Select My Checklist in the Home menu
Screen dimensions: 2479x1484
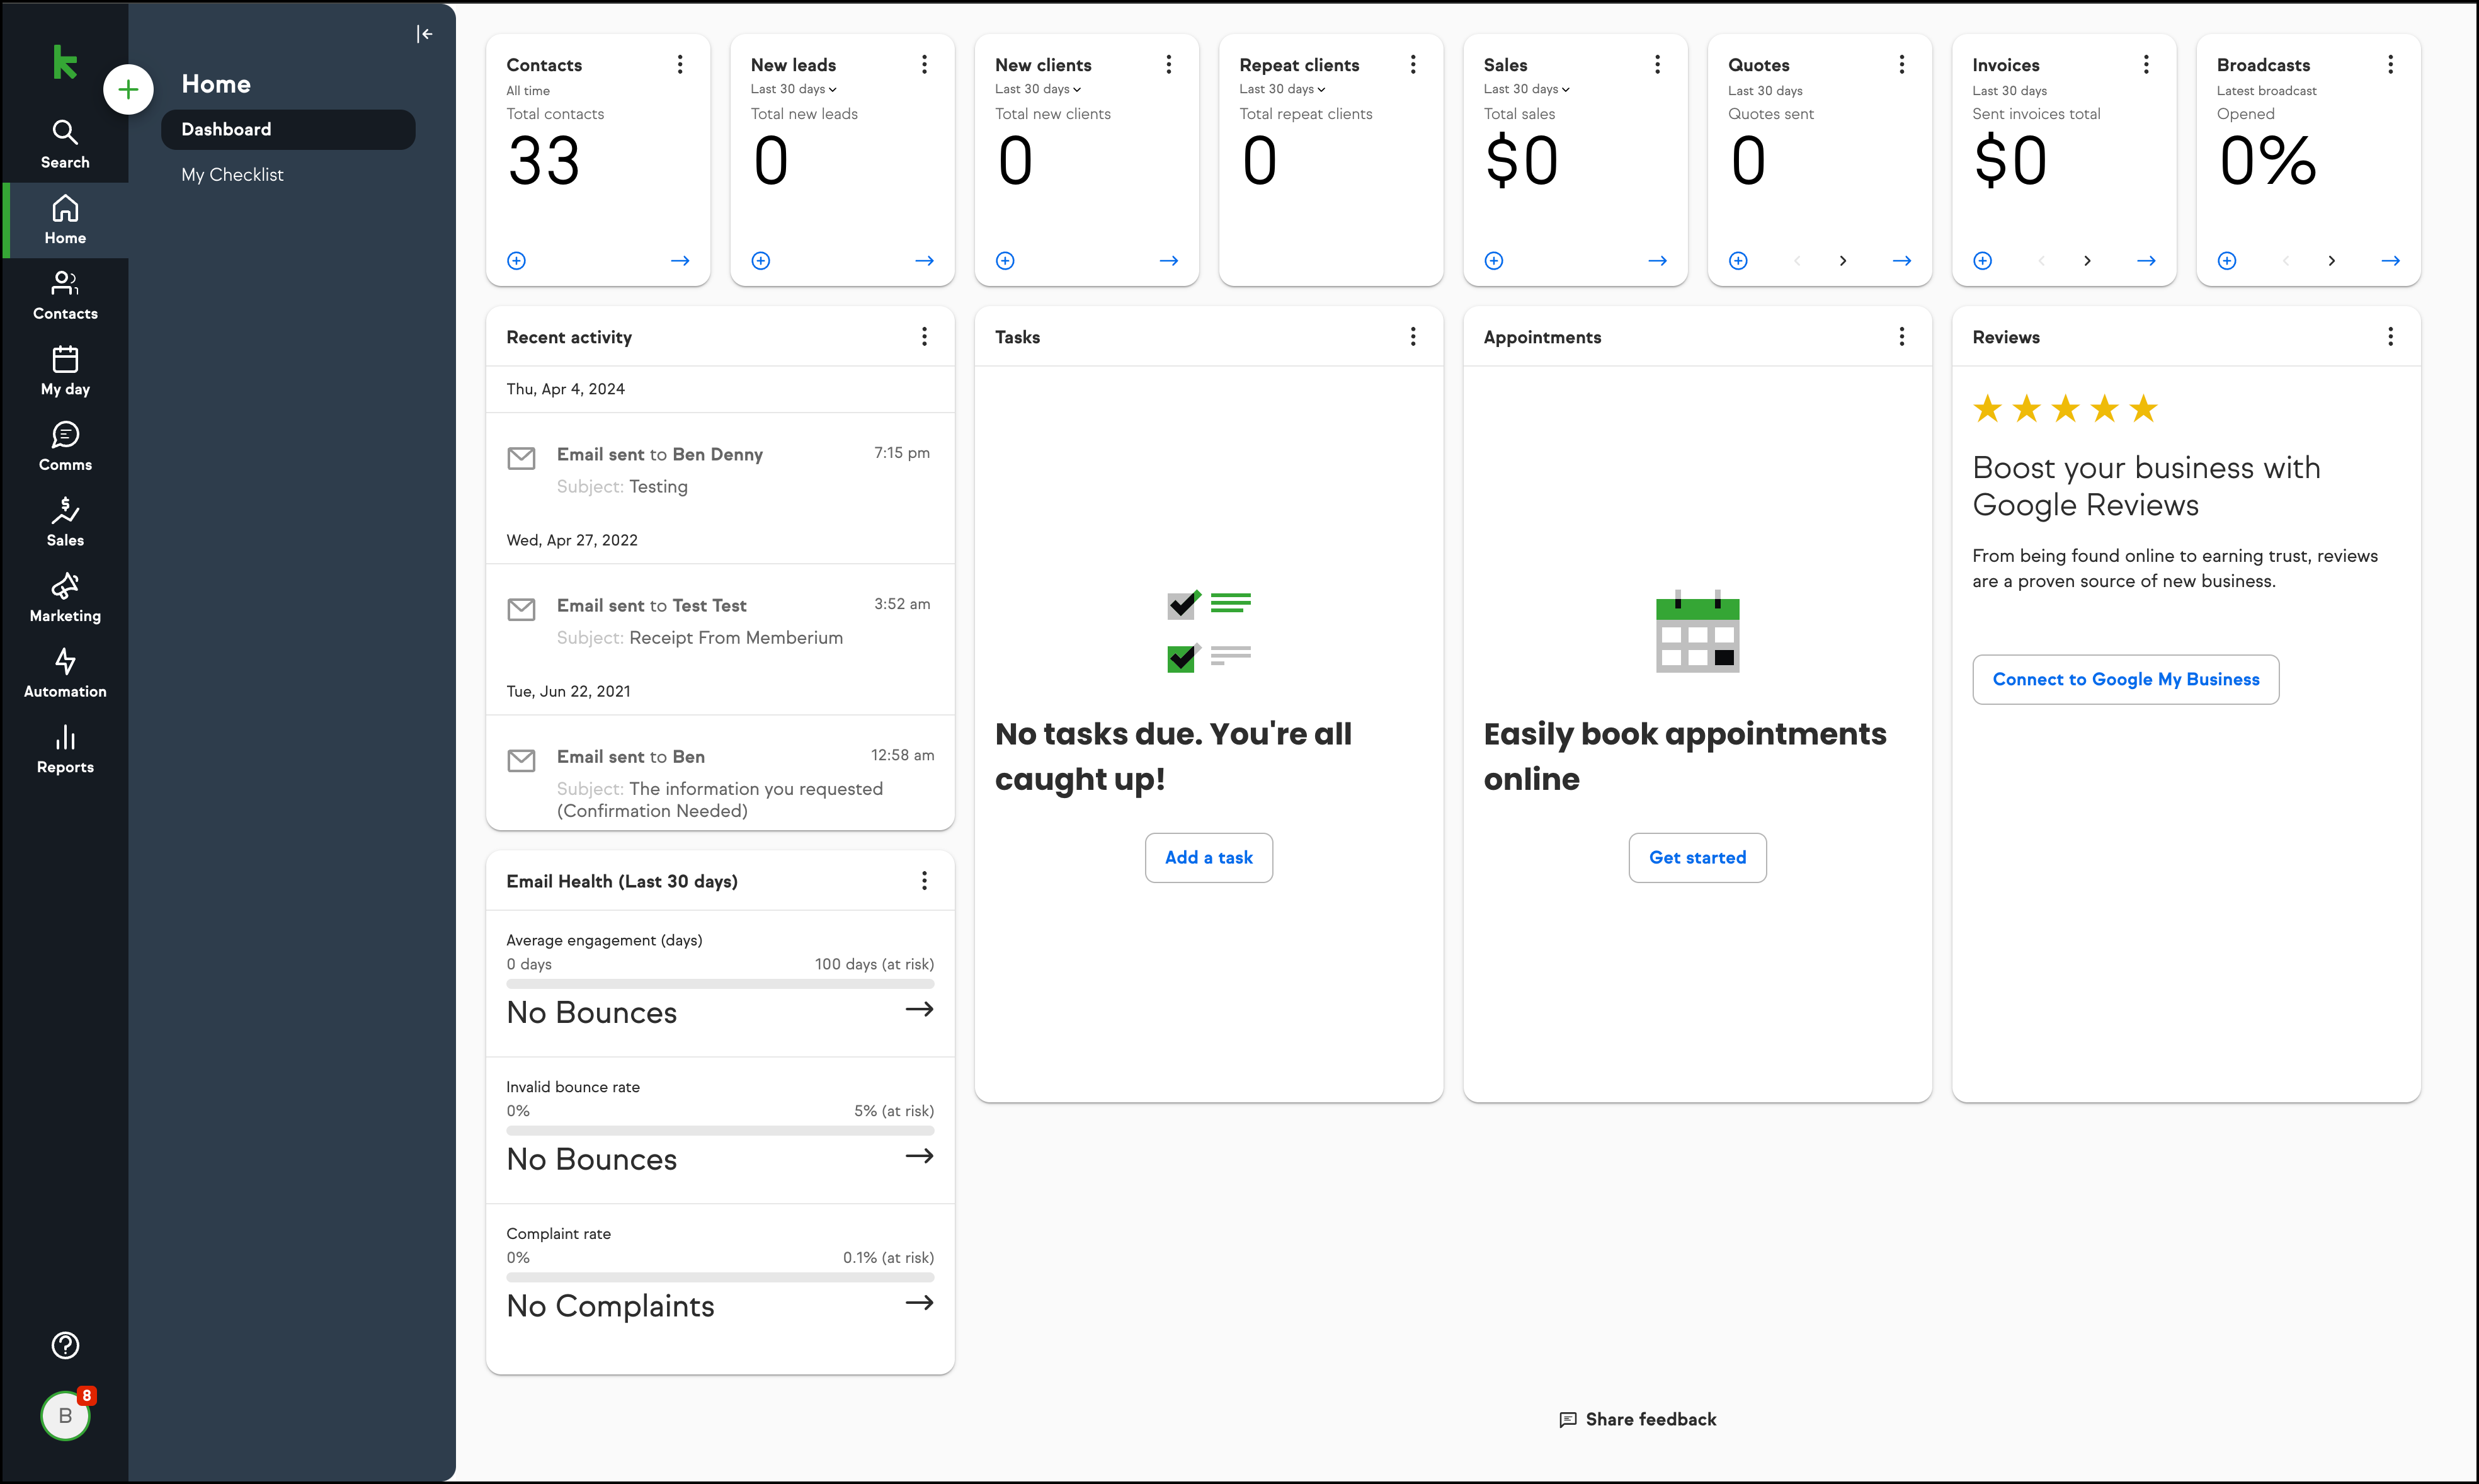tap(232, 175)
